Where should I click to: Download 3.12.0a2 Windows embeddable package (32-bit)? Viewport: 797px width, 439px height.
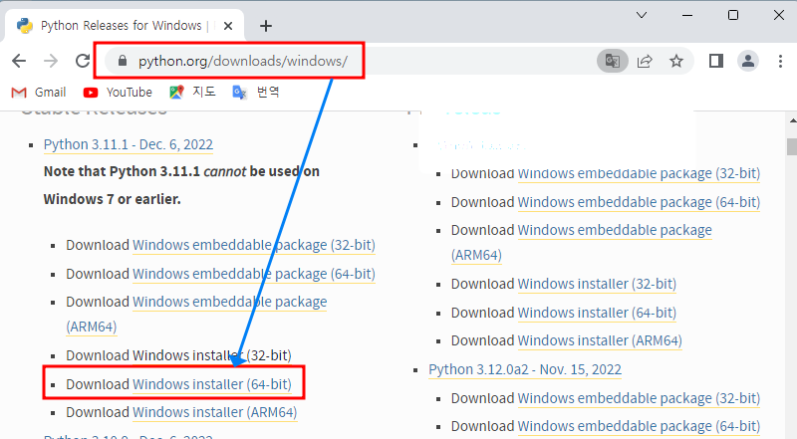[x=639, y=398]
